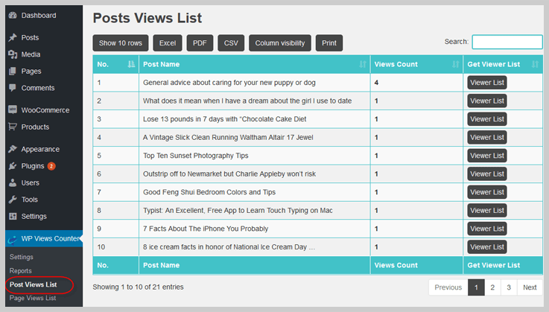
Task: Click the Comments speech bubble icon
Action: [x=13, y=88]
